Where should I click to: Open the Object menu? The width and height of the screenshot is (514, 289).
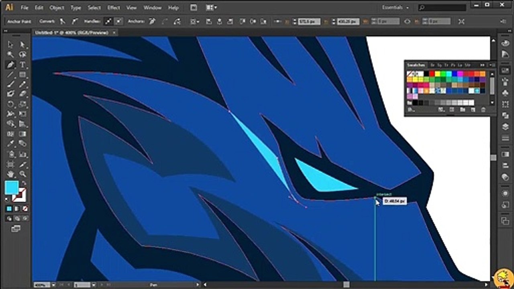pyautogui.click(x=57, y=8)
